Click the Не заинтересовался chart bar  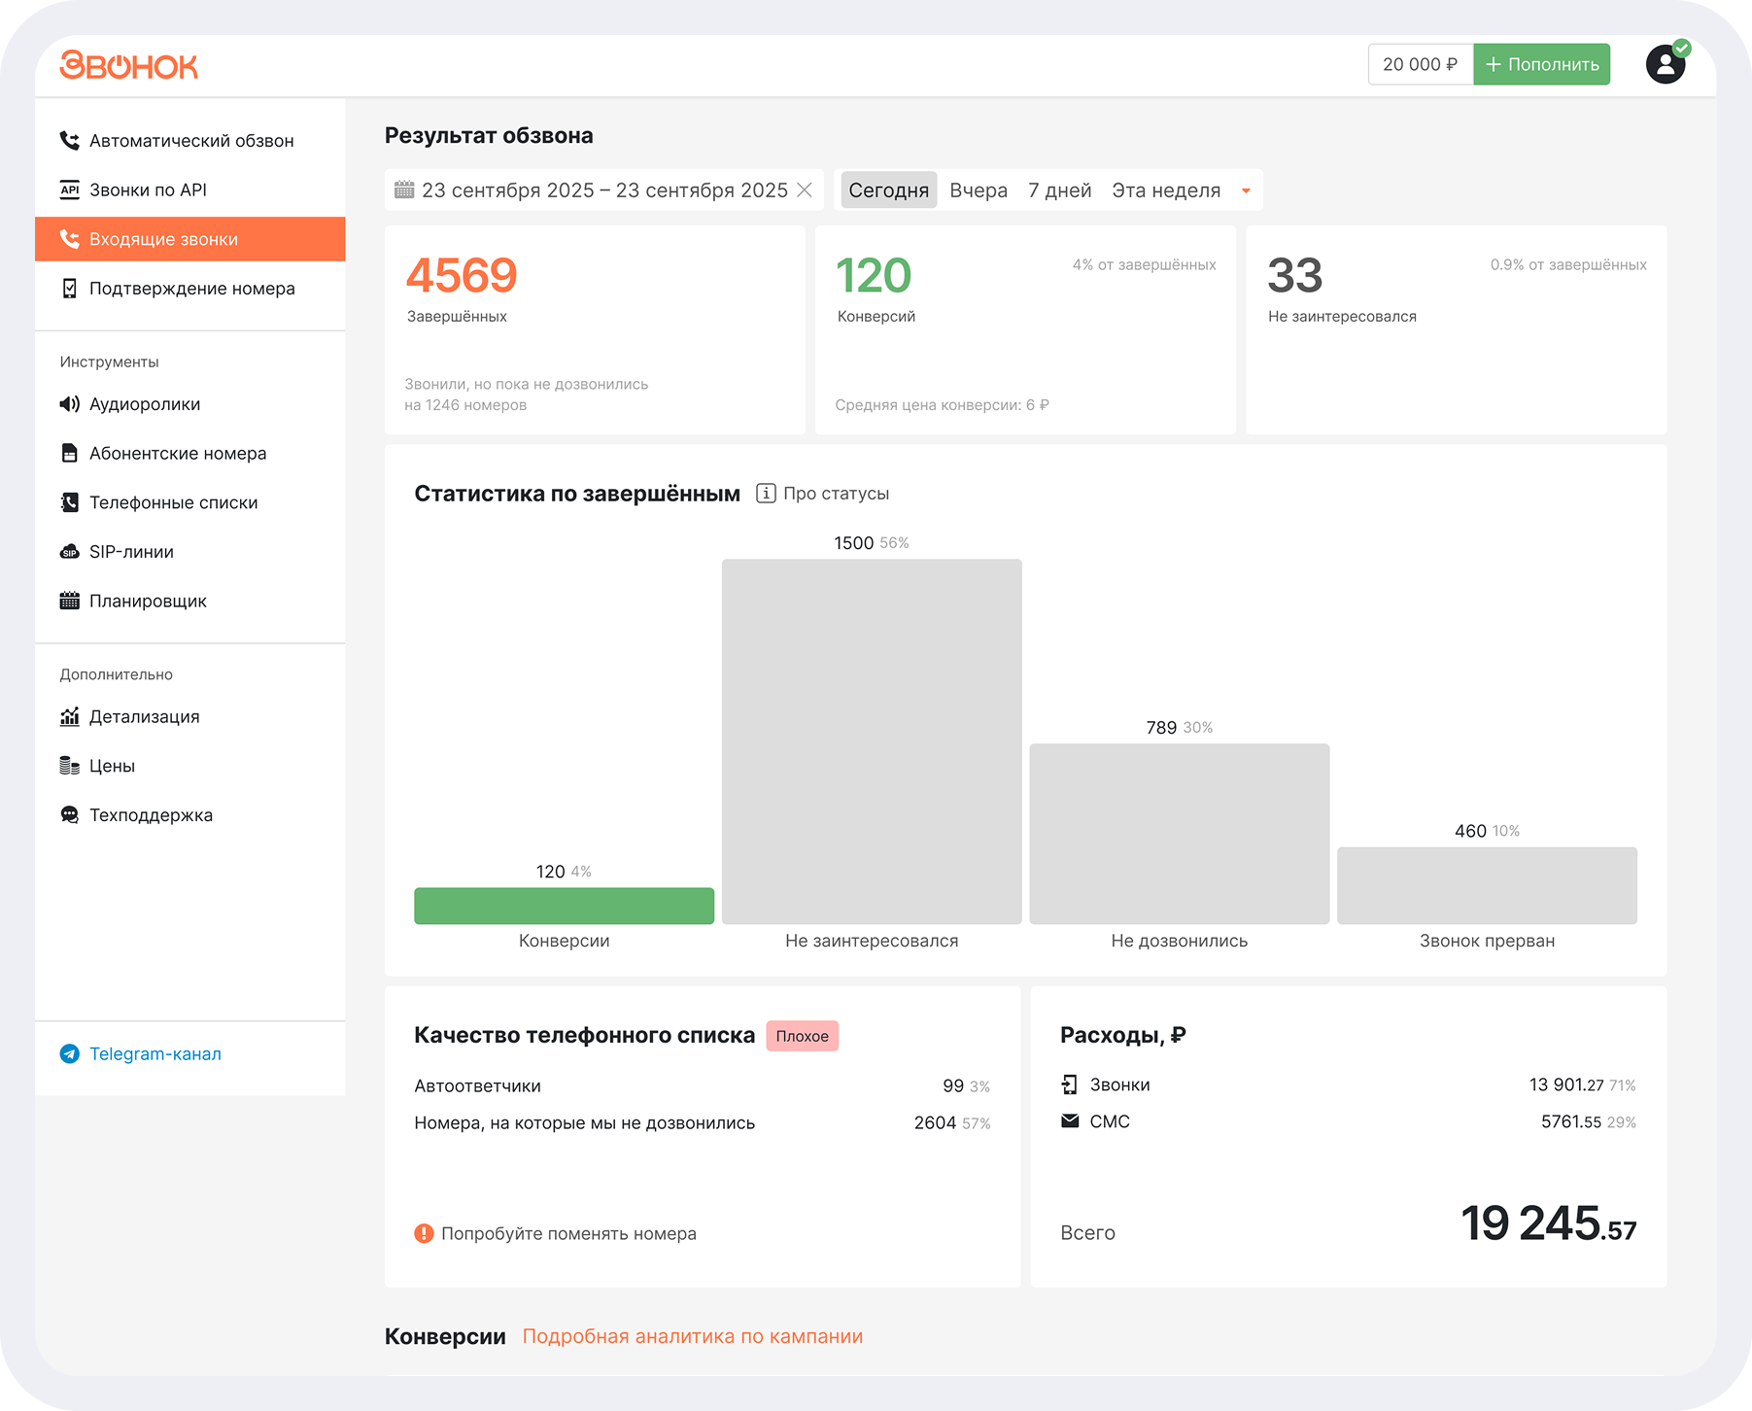[x=872, y=741]
